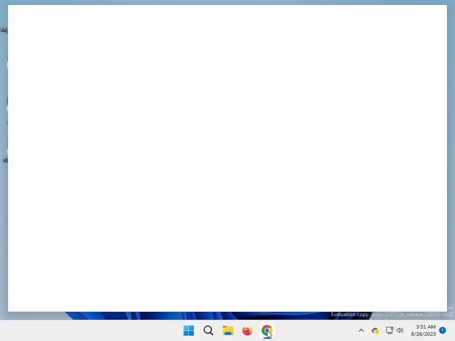The height and width of the screenshot is (341, 455).
Task: Open clock showing 3:31 AM
Action: pos(423,330)
